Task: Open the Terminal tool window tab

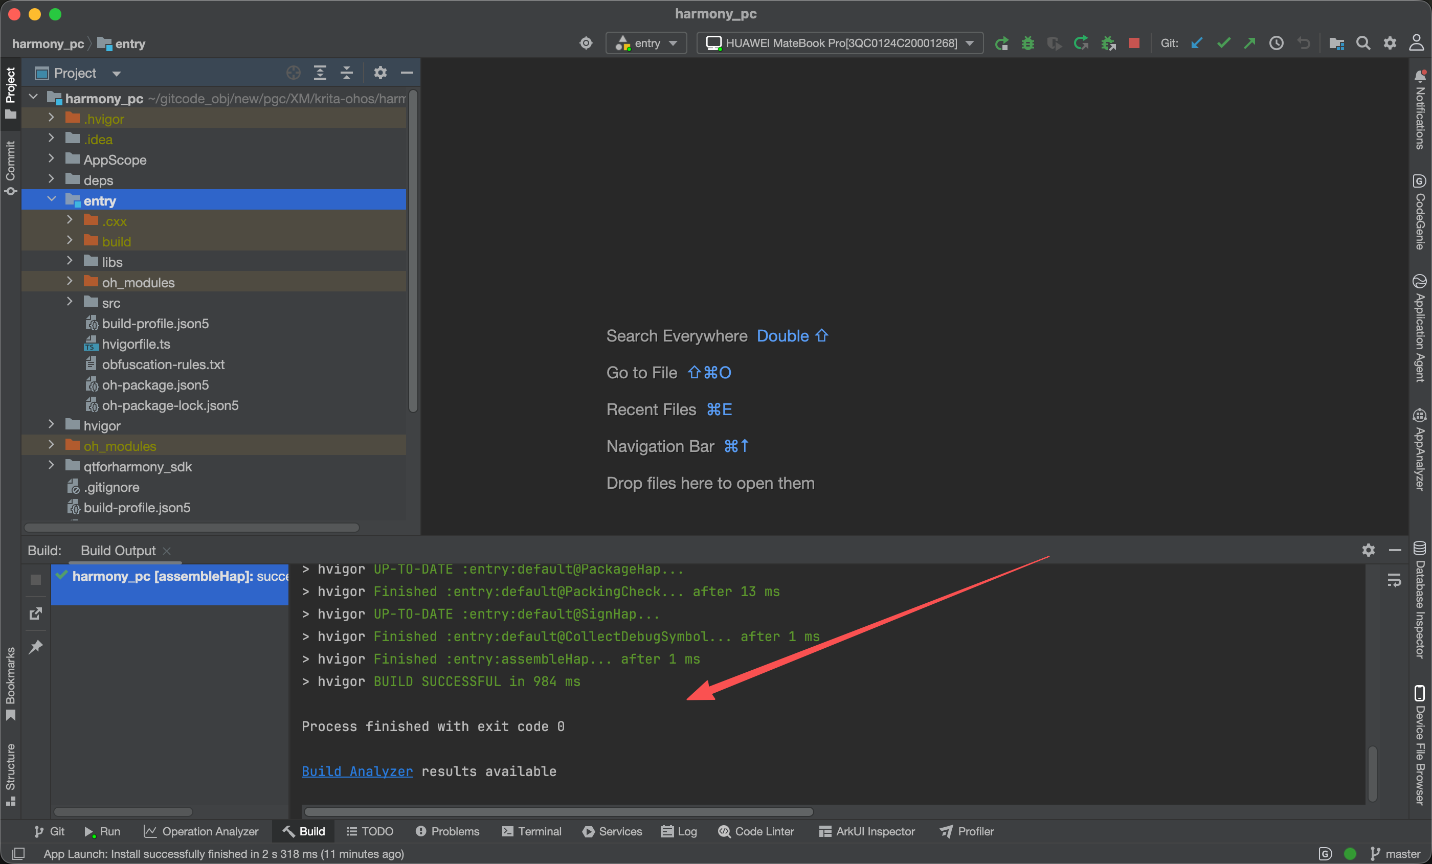Action: click(x=531, y=831)
